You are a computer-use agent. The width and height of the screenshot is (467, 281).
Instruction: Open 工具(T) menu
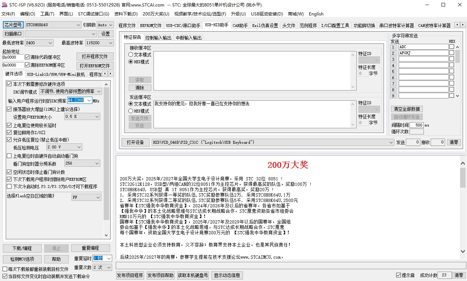coord(47,14)
